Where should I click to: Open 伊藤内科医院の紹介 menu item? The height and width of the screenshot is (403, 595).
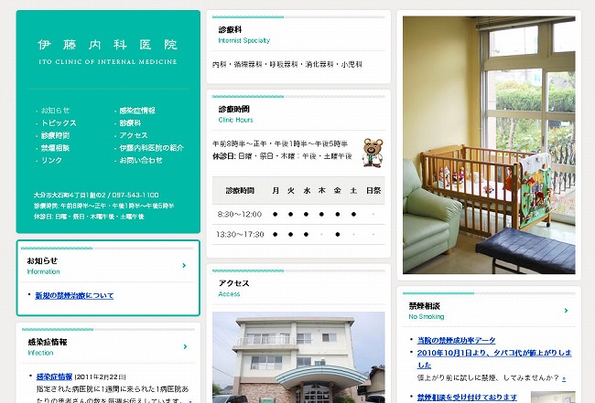[x=151, y=148]
